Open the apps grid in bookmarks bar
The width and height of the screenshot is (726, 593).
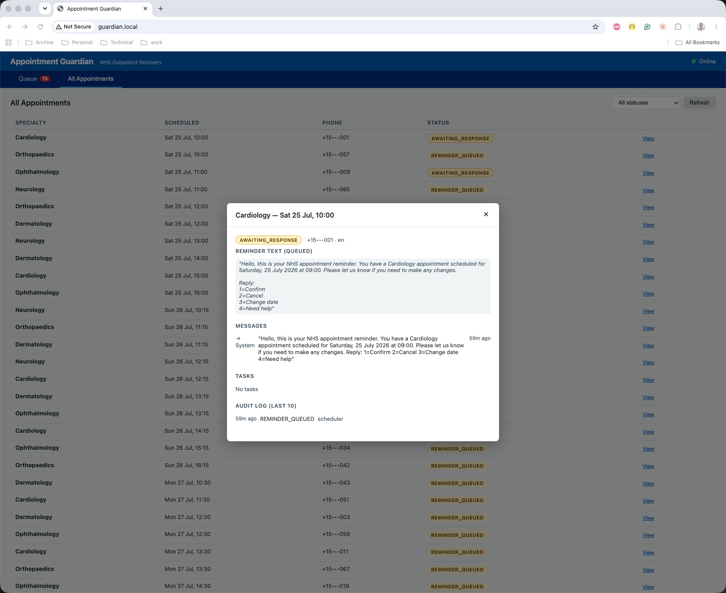[8, 43]
